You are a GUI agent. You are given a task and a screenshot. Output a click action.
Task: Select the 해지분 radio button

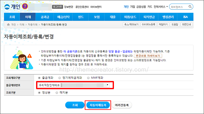tap(57, 93)
